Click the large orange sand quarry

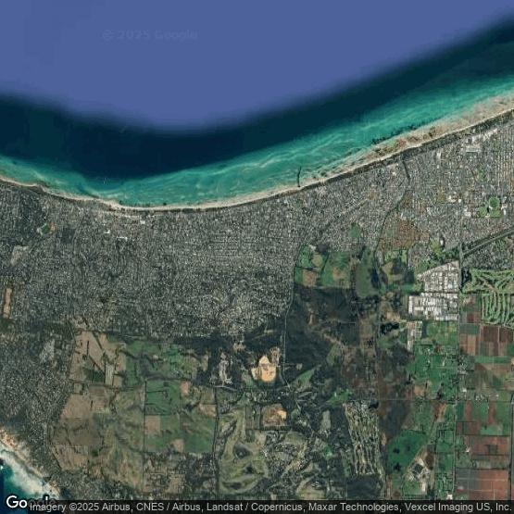click(x=264, y=369)
